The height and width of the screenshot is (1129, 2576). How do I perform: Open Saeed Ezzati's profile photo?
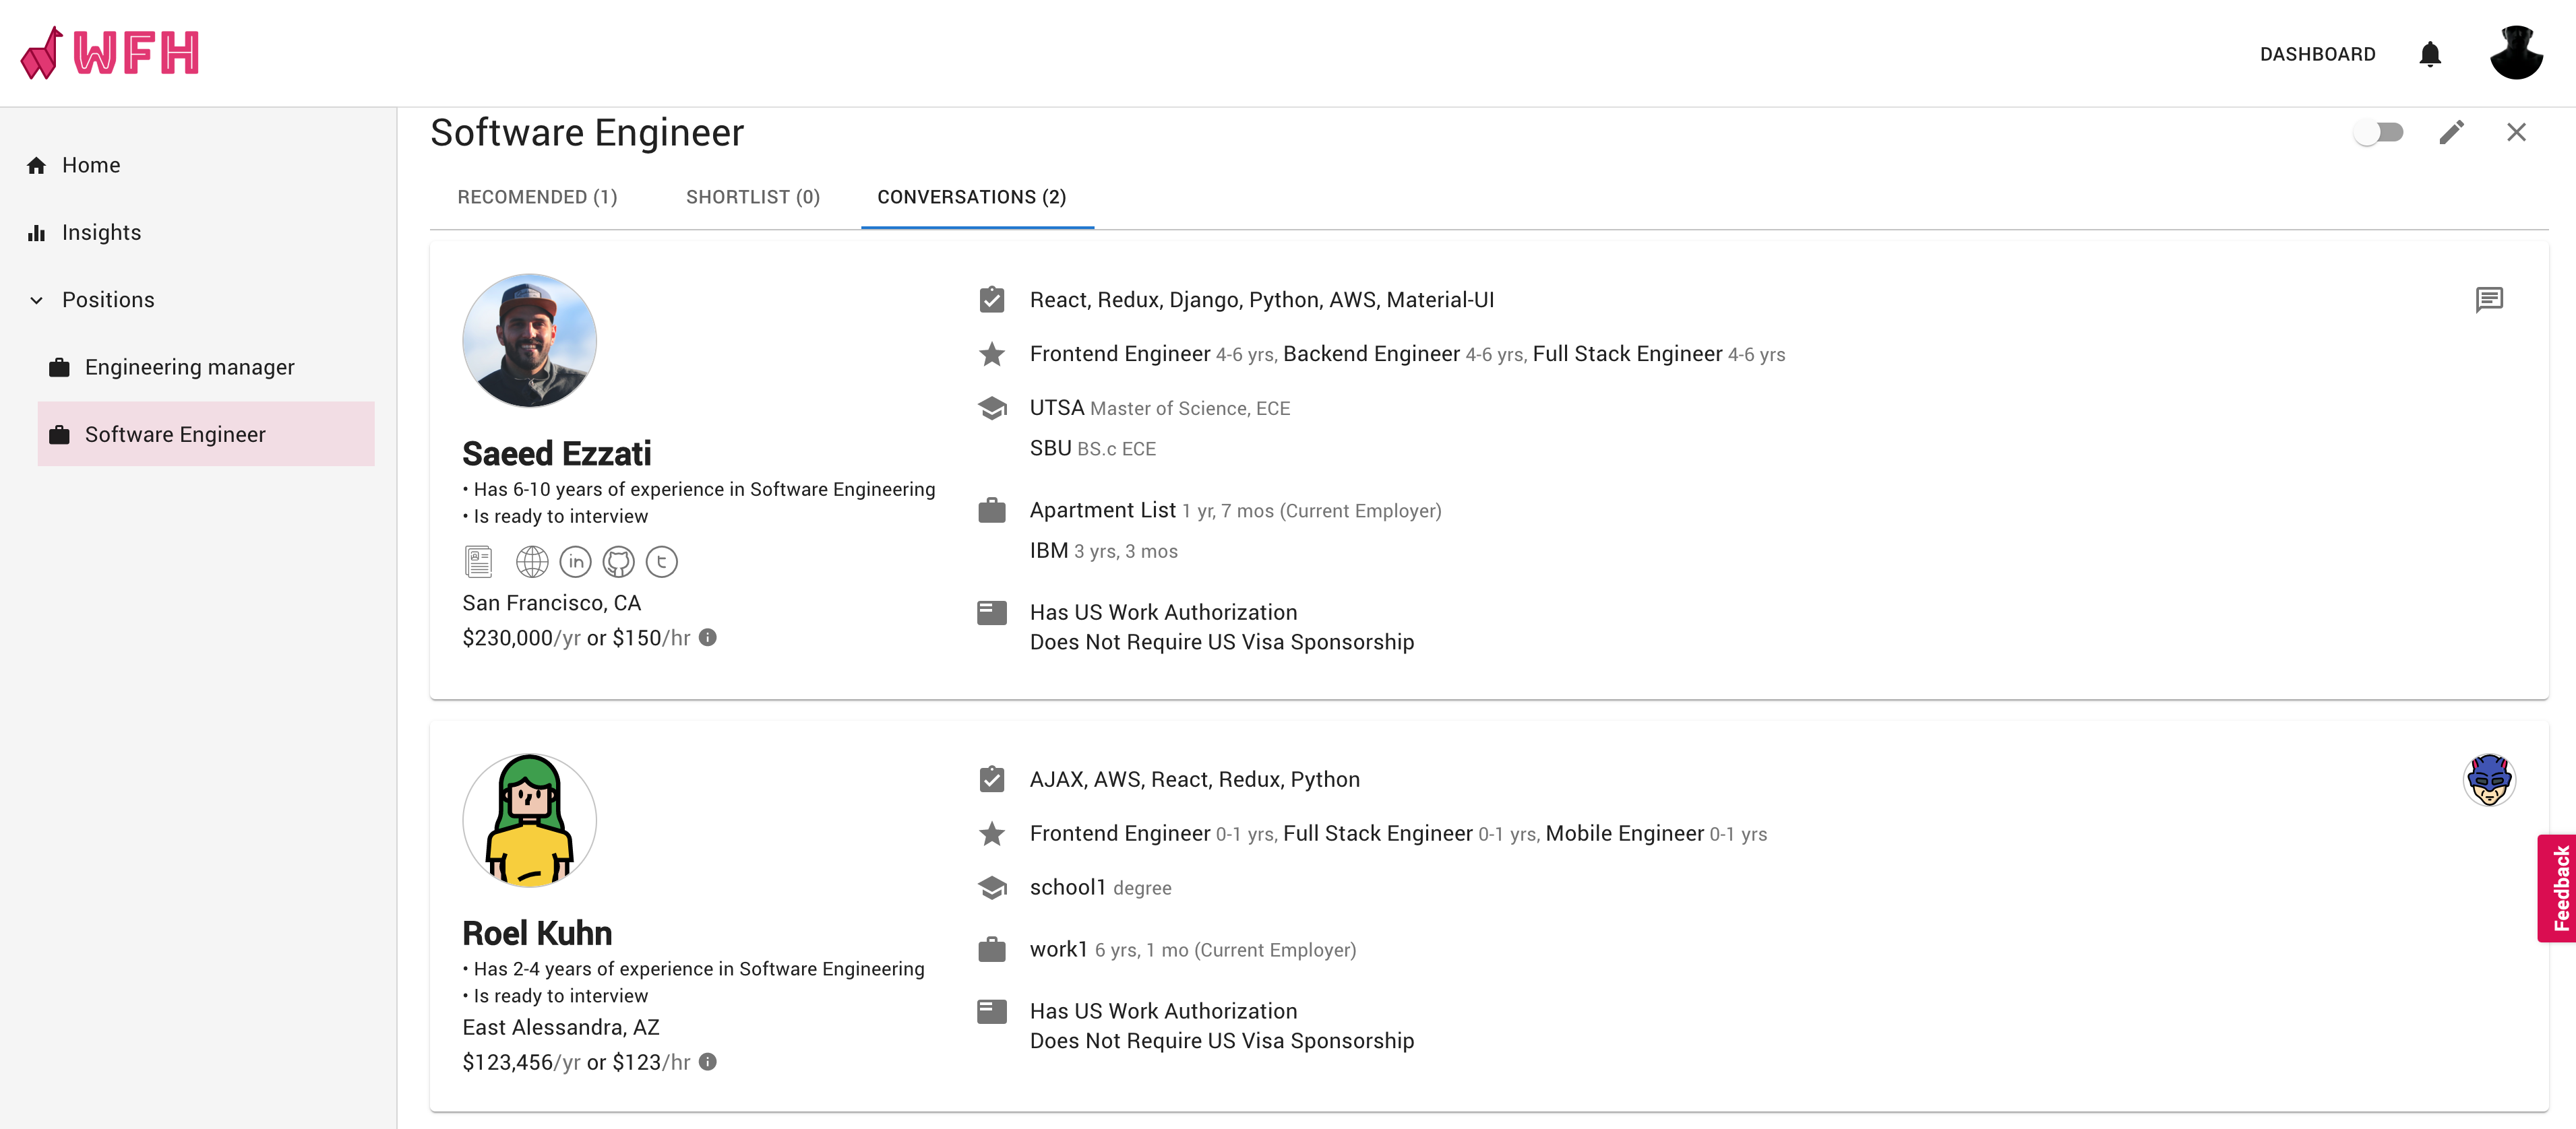coord(529,341)
